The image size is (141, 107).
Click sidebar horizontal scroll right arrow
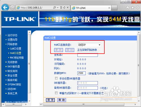coord(26,104)
